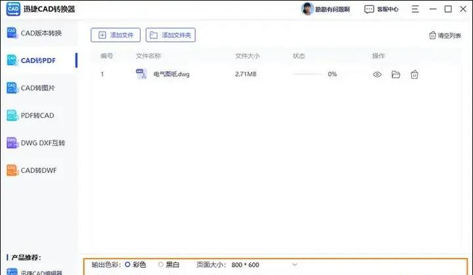Open output folder icon for 电气图纸.dwg
This screenshot has height=275, width=473.
[x=395, y=74]
